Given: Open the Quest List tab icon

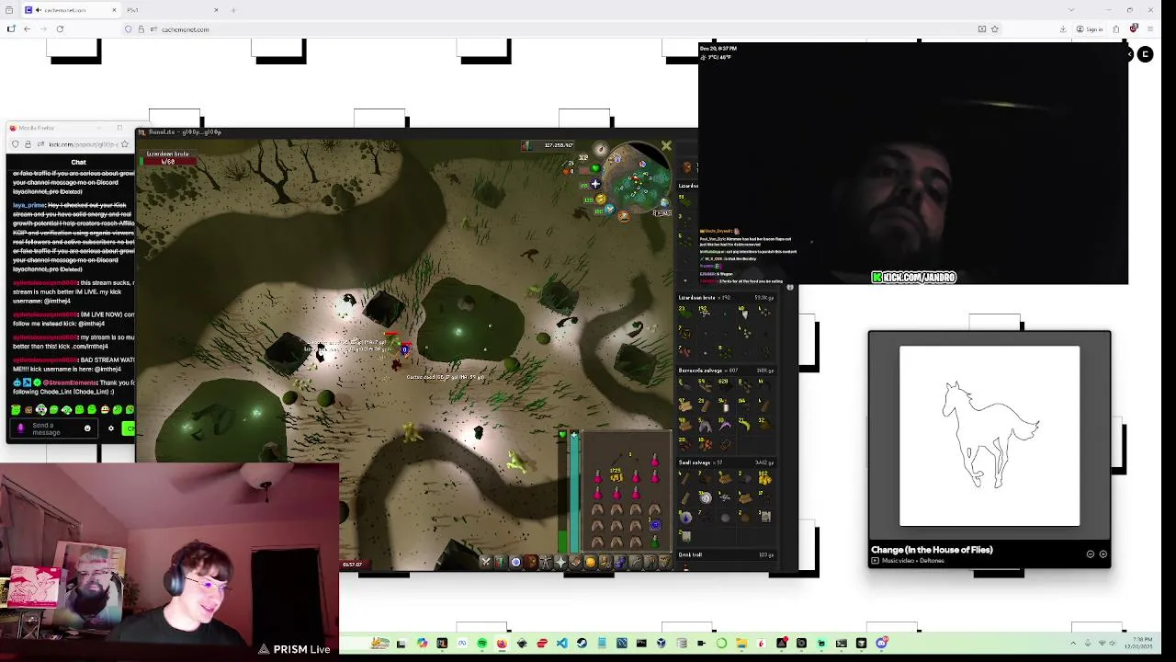Looking at the screenshot, I should tap(515, 562).
